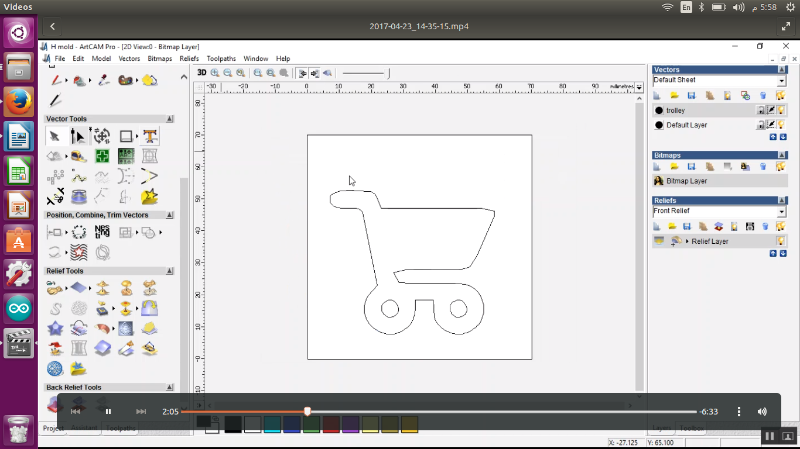This screenshot has width=800, height=449.
Task: Seek using the video progress slider knob
Action: click(x=307, y=412)
